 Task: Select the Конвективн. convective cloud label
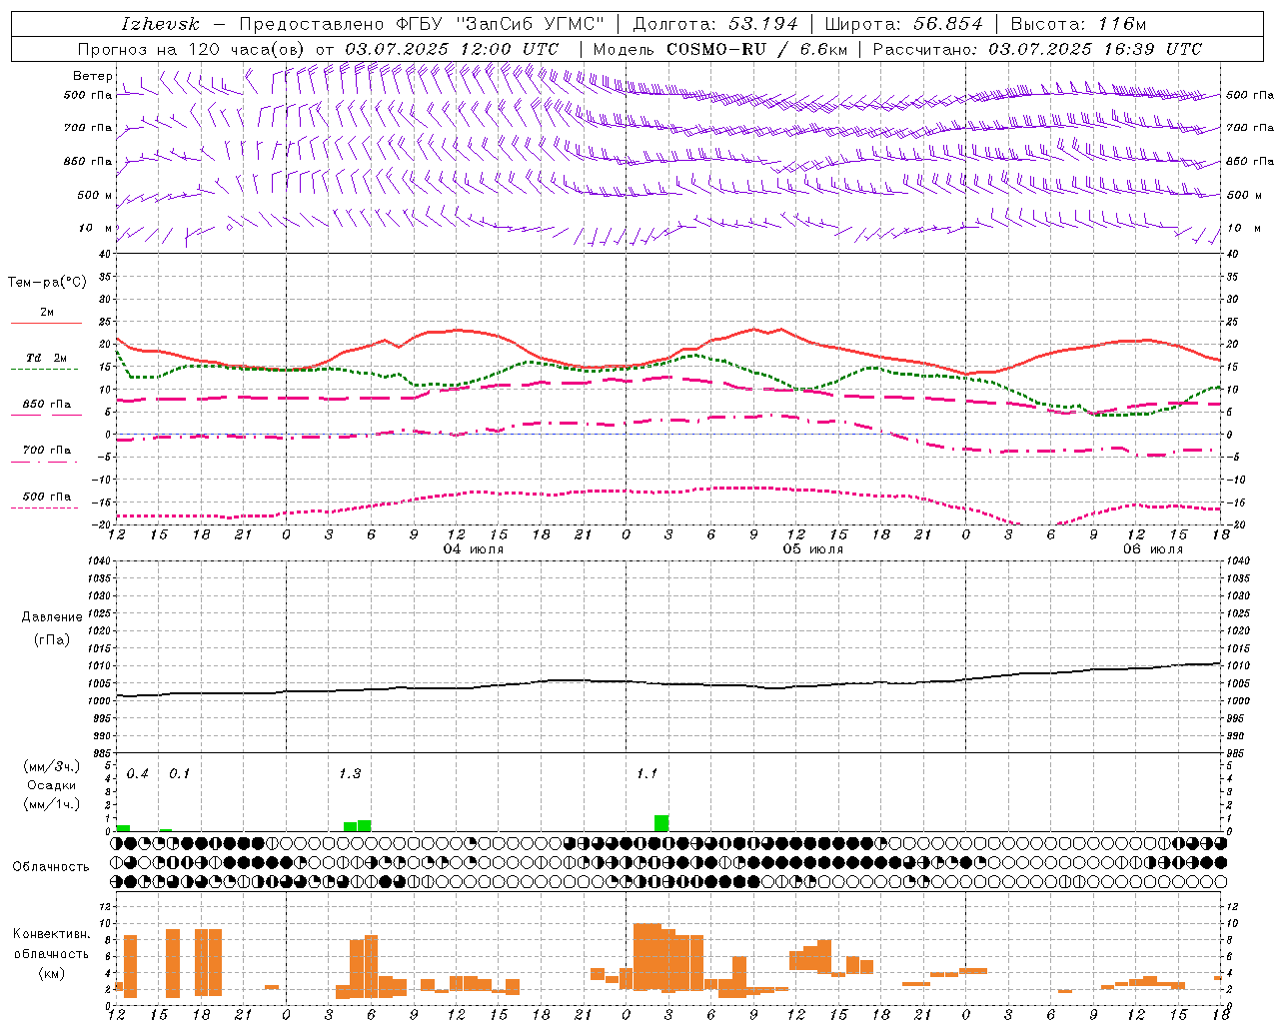(51, 934)
